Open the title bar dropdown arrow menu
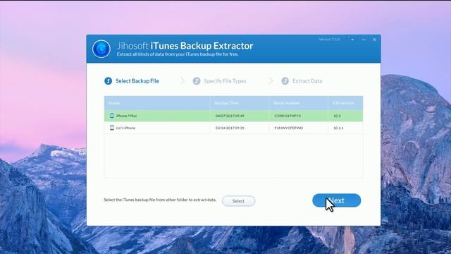The width and height of the screenshot is (451, 254). (x=352, y=40)
